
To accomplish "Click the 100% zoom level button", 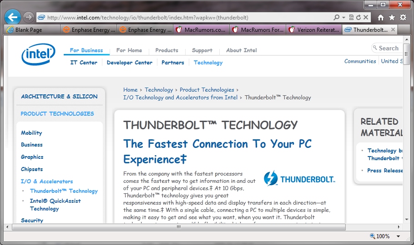I will coord(380,236).
